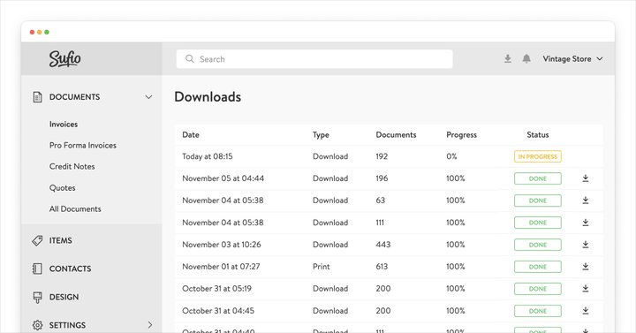Click 'November 03 at 10:26' date cell
Screen dimensions: 636x333
(222, 245)
